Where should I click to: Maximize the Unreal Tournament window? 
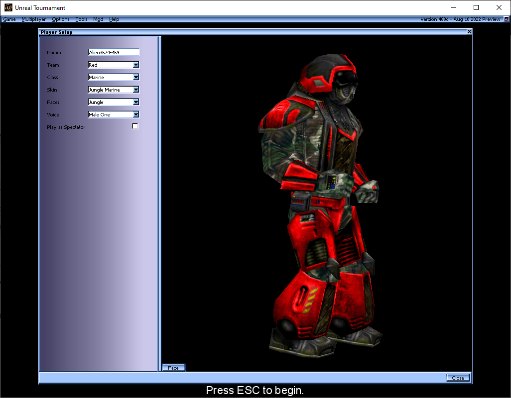coord(476,7)
